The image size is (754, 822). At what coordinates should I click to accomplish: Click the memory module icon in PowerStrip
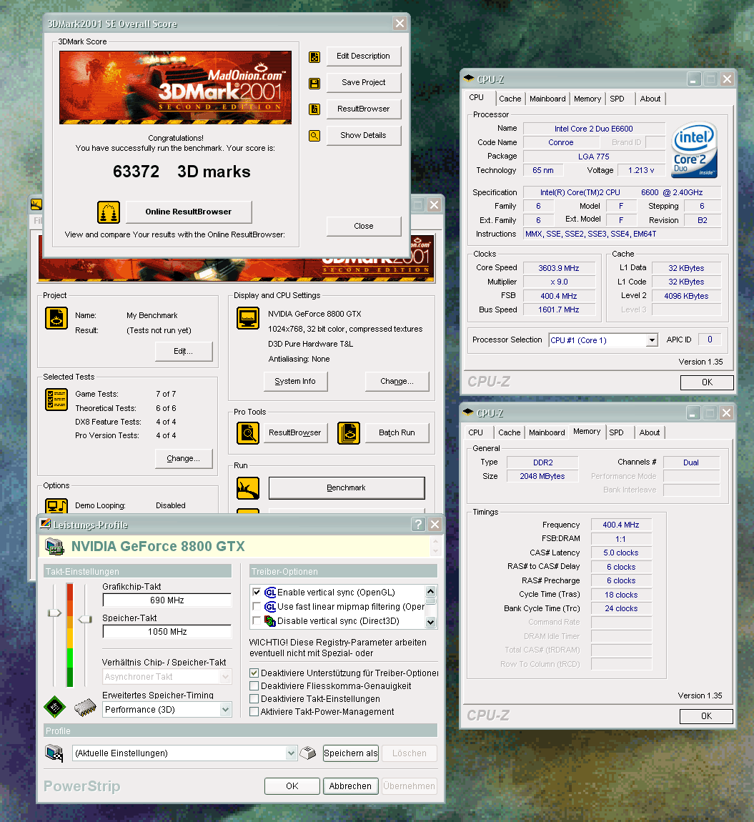pyautogui.click(x=86, y=708)
